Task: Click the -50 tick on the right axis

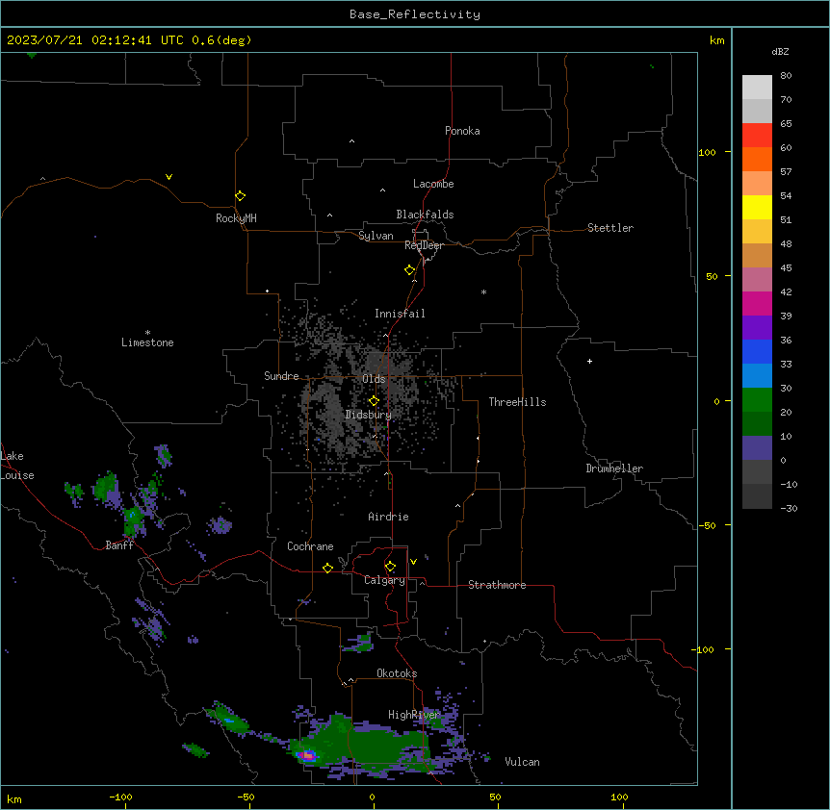Action: coord(707,525)
